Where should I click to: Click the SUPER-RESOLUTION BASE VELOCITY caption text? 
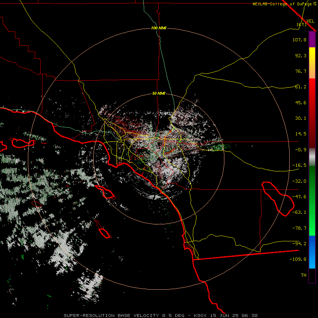tap(111, 316)
